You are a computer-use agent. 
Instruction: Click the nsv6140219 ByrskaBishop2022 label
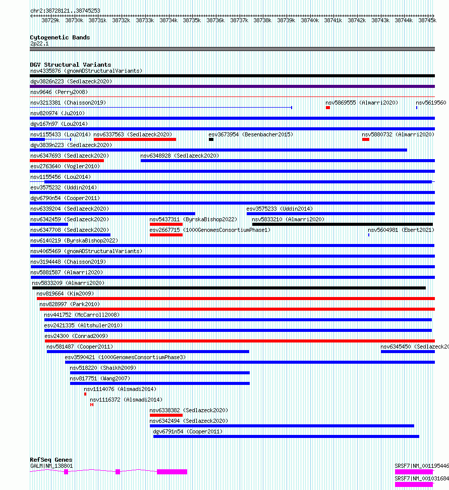(74, 241)
